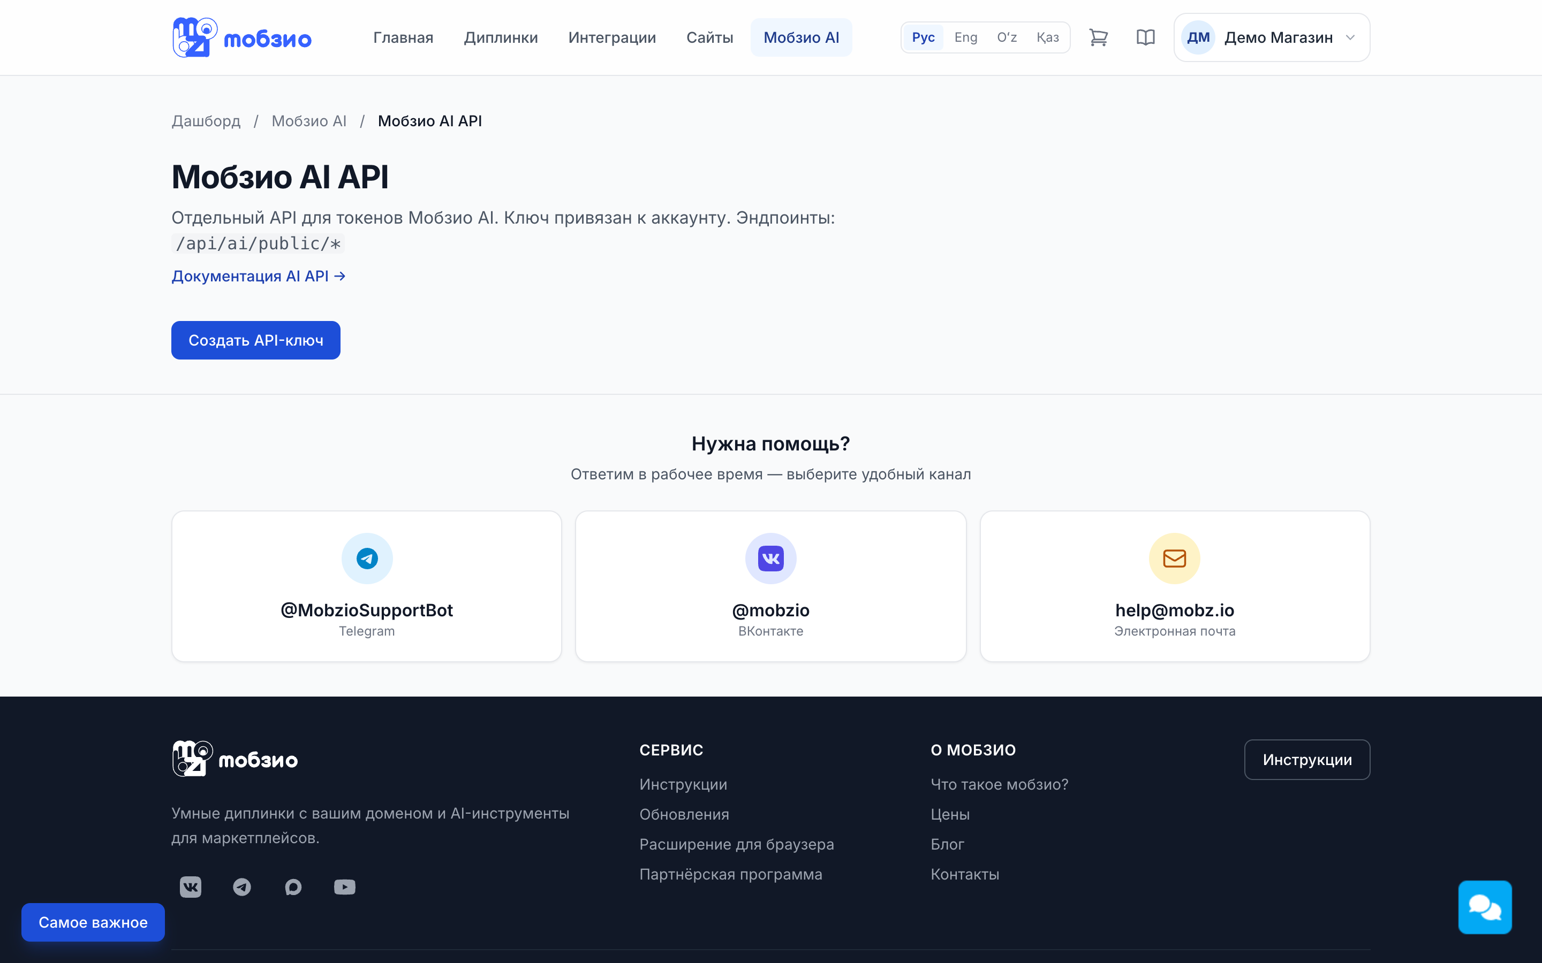
Task: Click the VK social icon in the footer
Action: [x=191, y=886]
